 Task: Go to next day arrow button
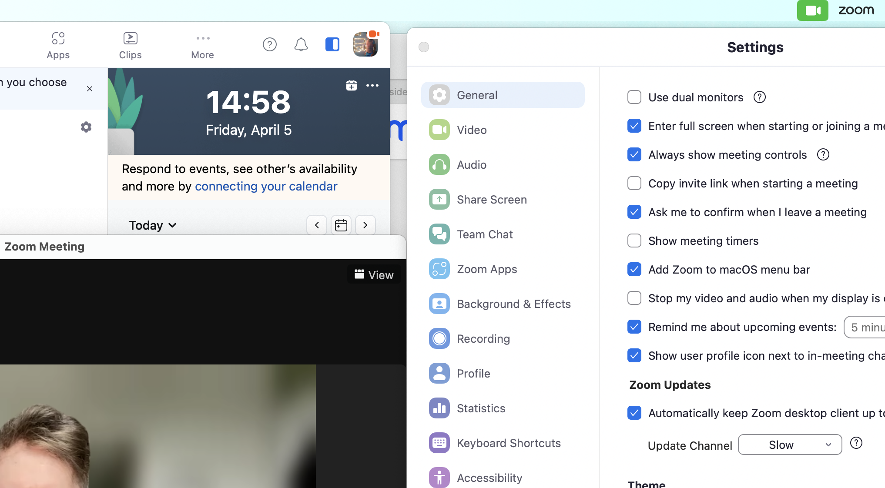tap(365, 225)
